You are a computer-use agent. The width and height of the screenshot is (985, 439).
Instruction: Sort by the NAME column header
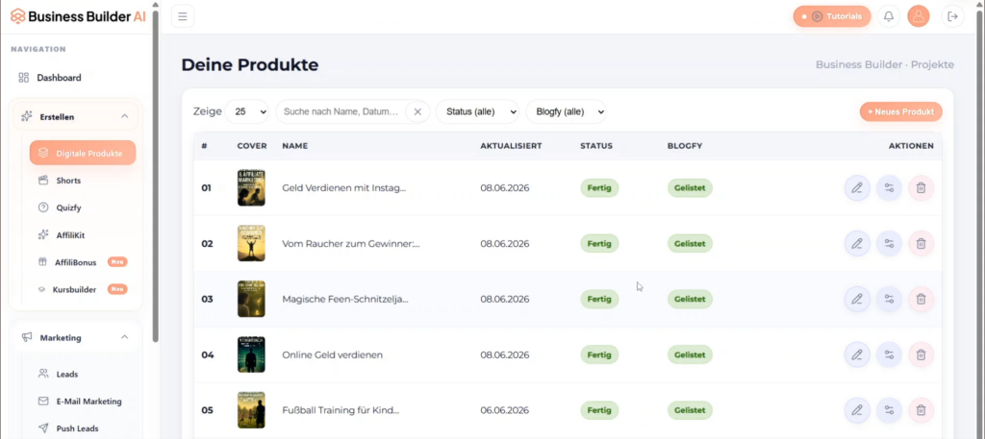coord(294,146)
